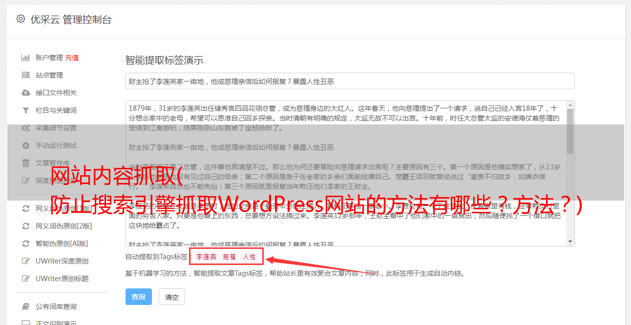This screenshot has height=325, width=631.
Task: Click the textarea scrollbar up arrow
Action: 570,105
